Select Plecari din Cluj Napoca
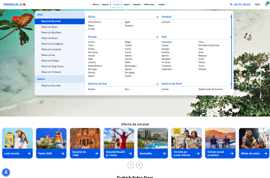Screen dimensions: 270x178 pos(52,44)
